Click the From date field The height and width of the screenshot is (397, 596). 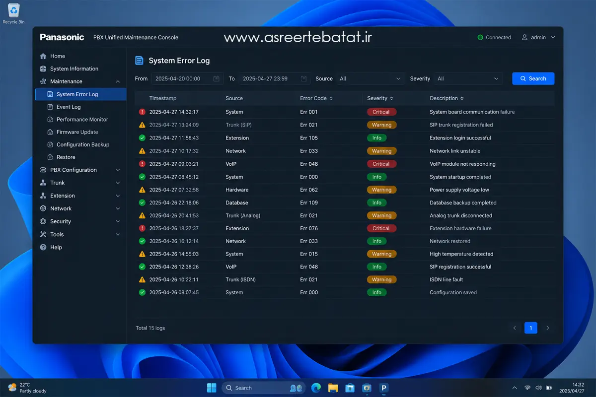point(187,78)
